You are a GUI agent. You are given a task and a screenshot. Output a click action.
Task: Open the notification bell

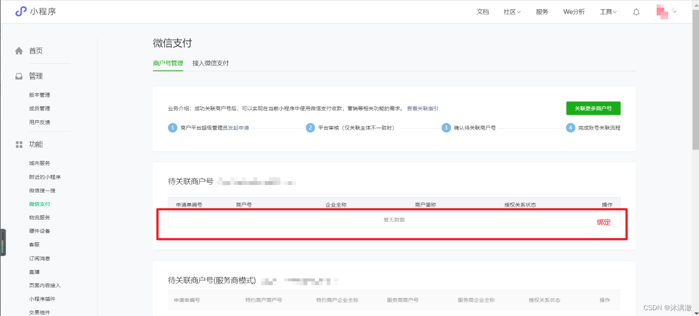click(636, 12)
